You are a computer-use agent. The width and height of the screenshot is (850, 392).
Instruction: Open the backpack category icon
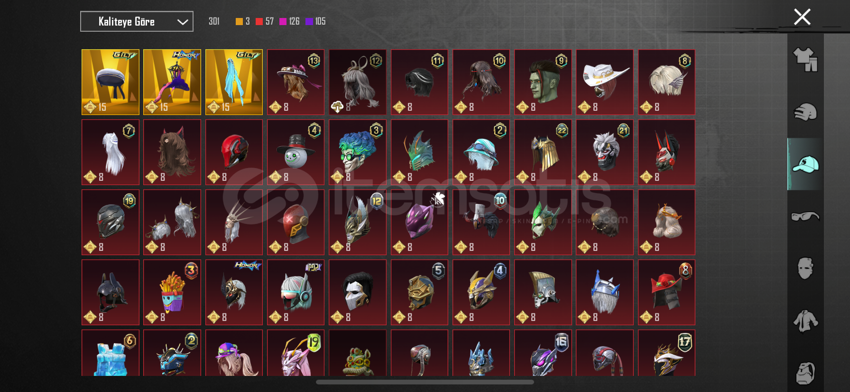pos(805,373)
